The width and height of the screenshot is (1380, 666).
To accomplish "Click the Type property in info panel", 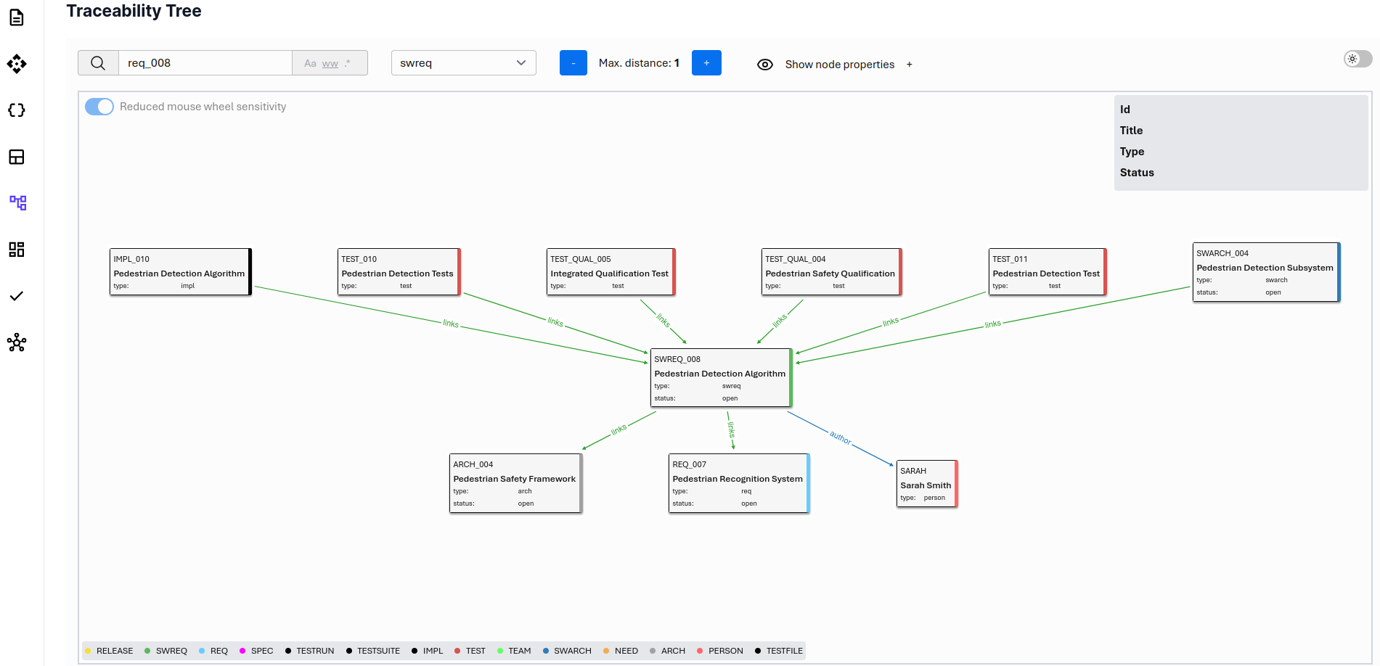I will click(x=1132, y=152).
